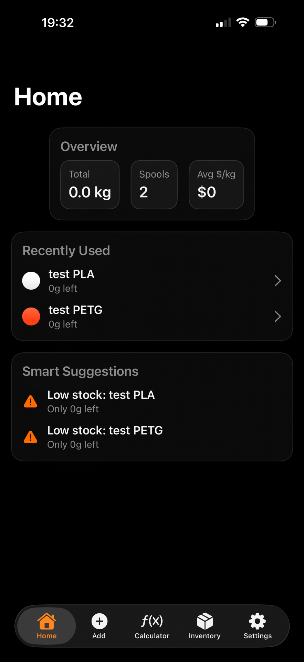Tap the orange-red test PETG color swatch
The height and width of the screenshot is (662, 304).
pyautogui.click(x=31, y=317)
